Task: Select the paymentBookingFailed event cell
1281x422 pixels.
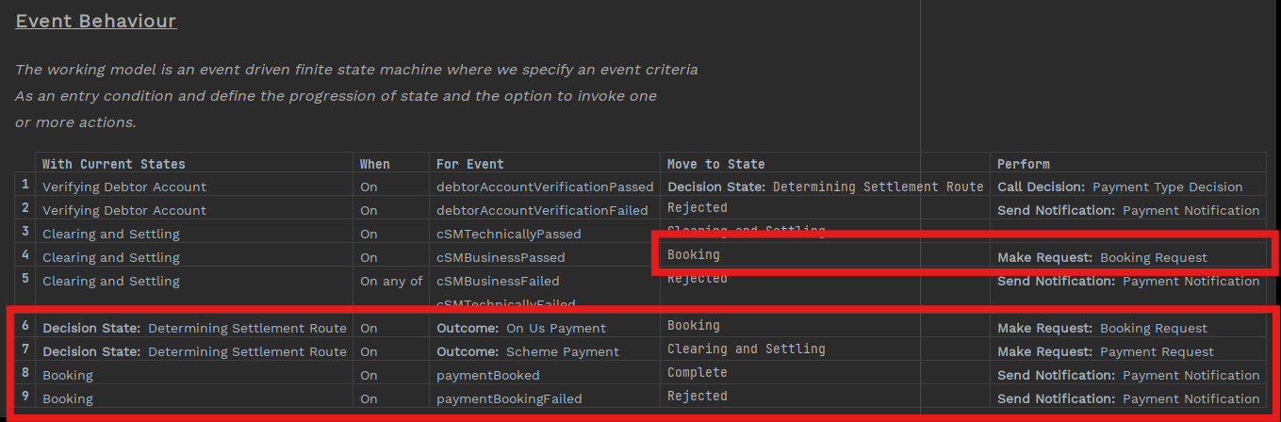Action: (x=509, y=398)
